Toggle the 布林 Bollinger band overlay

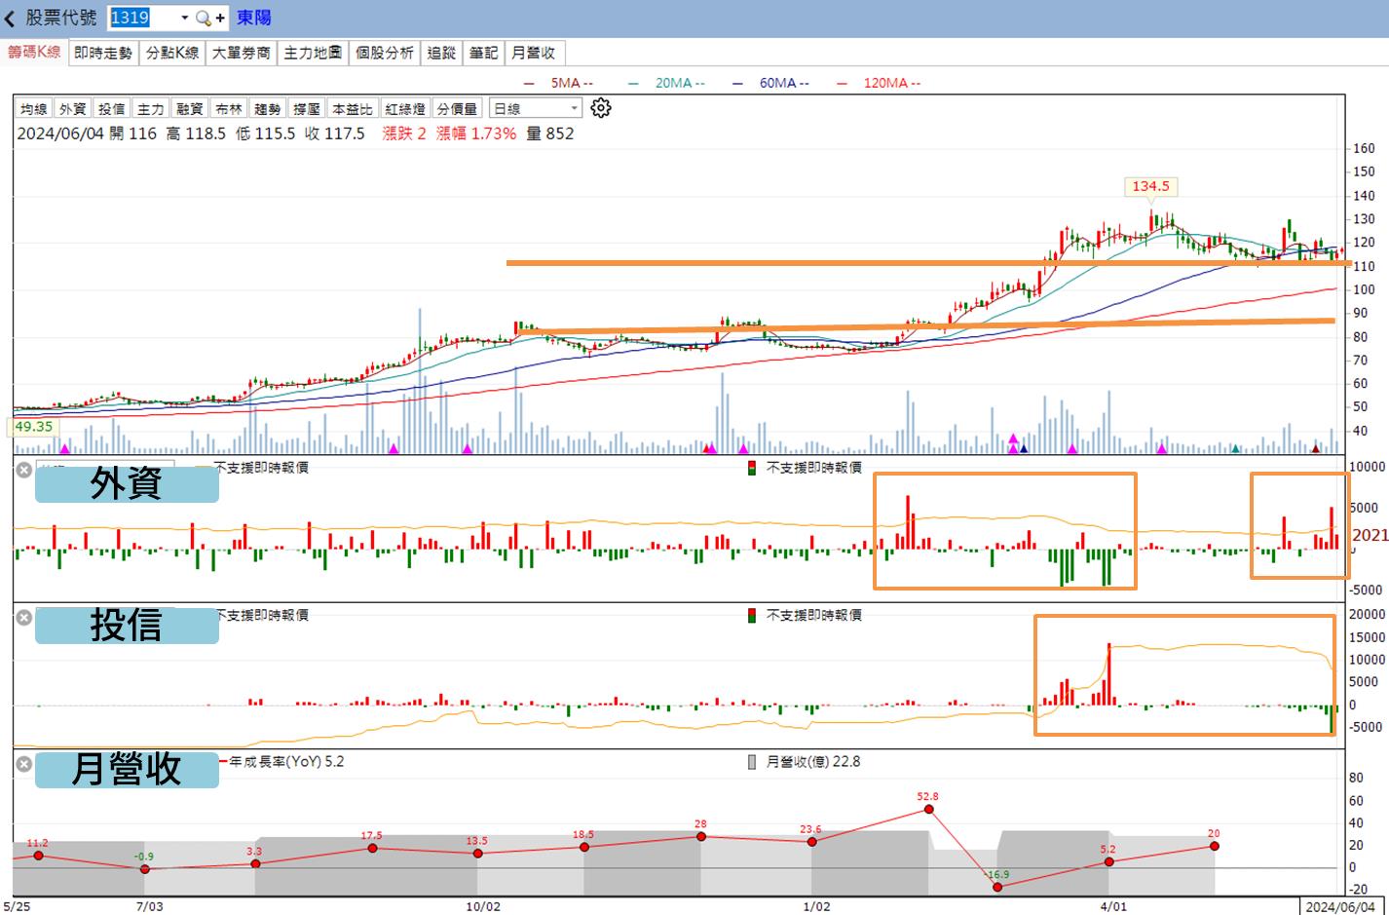pyautogui.click(x=229, y=108)
